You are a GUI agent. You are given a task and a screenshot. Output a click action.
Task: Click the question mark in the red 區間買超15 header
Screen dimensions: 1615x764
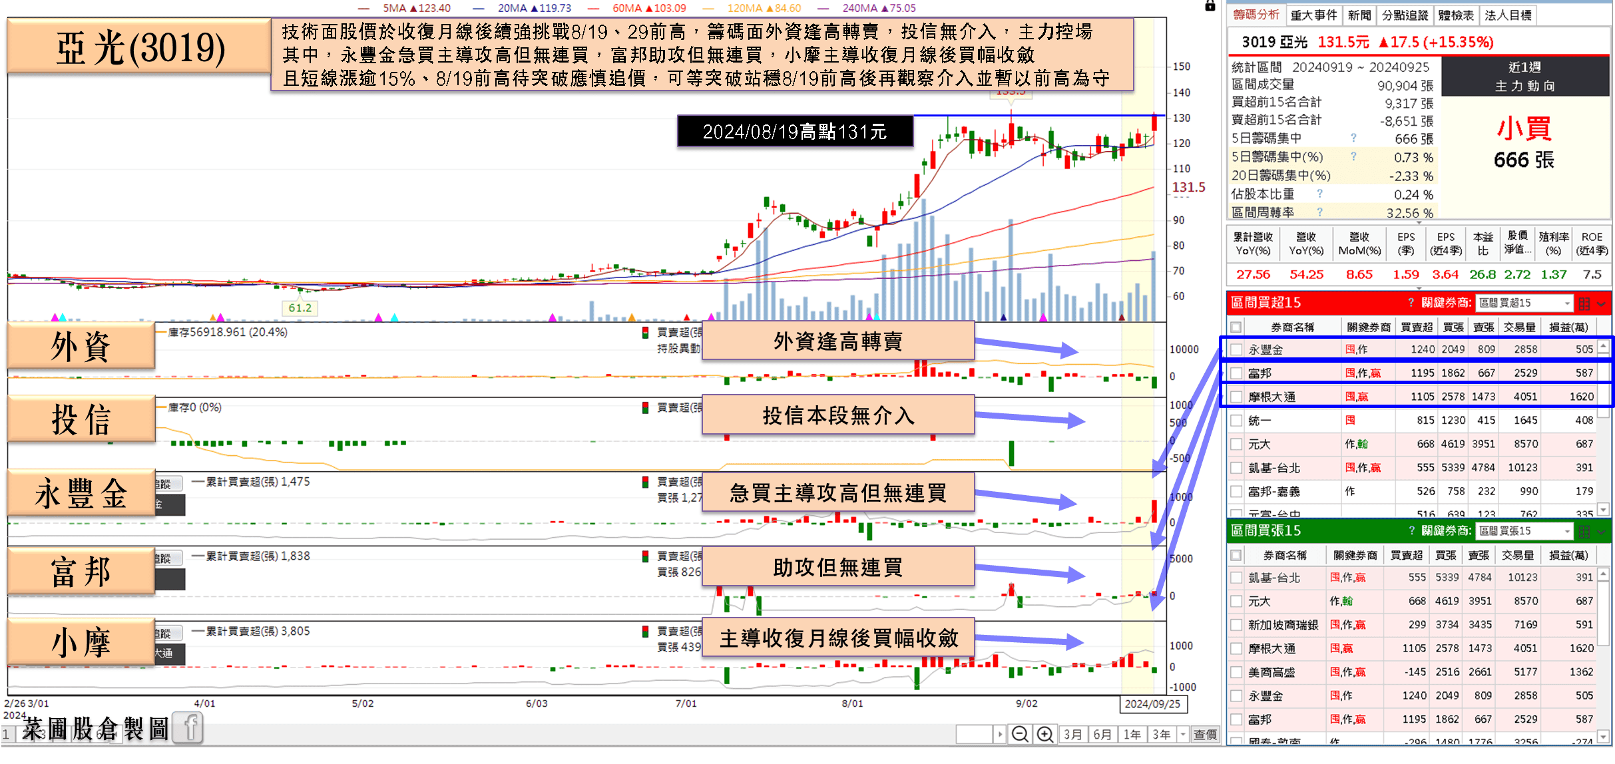click(x=1411, y=303)
